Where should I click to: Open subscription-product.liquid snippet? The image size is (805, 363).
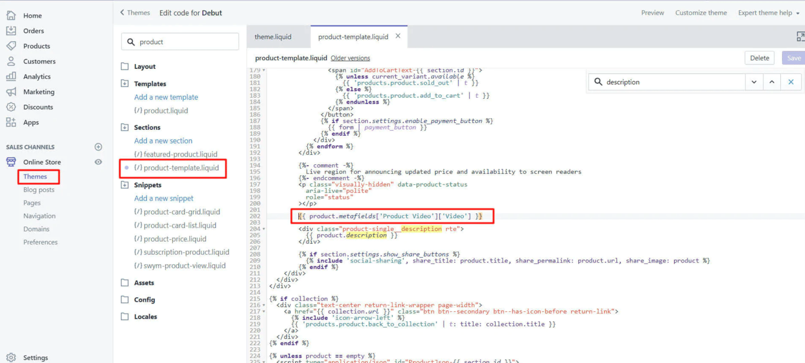(186, 252)
